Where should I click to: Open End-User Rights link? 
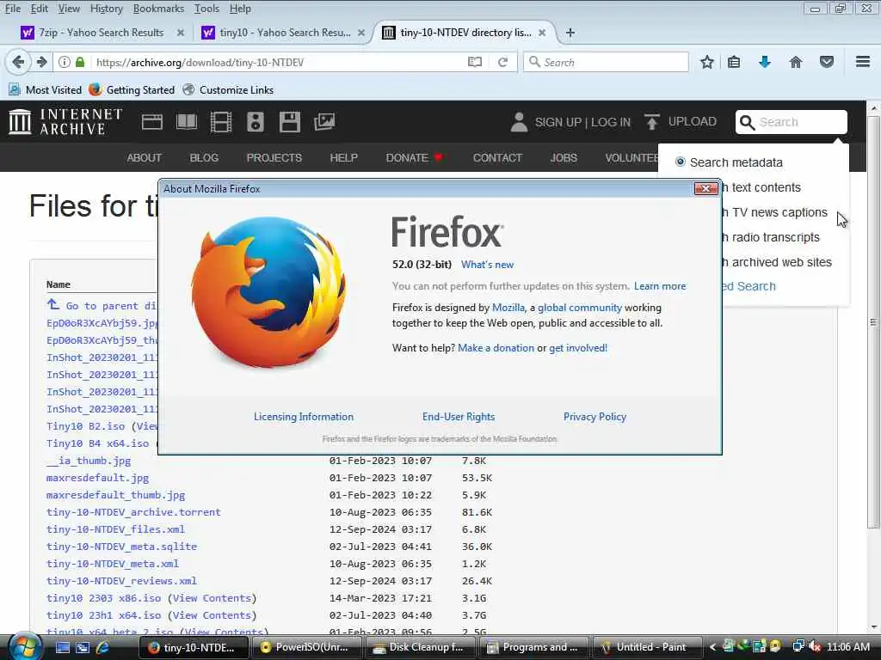pyautogui.click(x=459, y=417)
